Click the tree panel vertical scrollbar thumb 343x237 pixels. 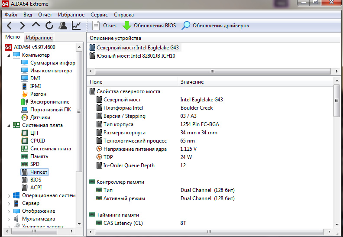[x=79, y=111]
